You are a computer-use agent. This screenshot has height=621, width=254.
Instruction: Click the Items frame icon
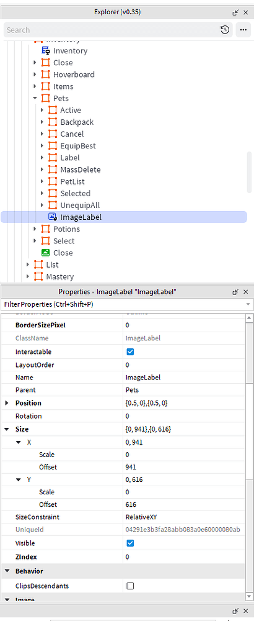coord(46,86)
